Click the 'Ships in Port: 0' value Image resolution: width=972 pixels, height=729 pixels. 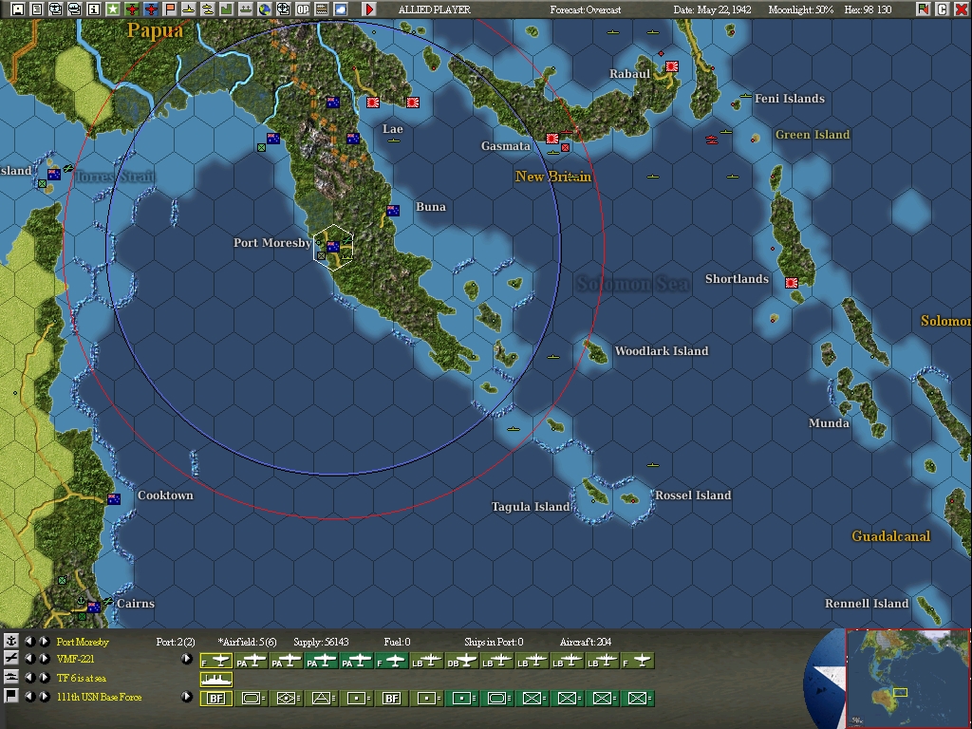tap(494, 643)
